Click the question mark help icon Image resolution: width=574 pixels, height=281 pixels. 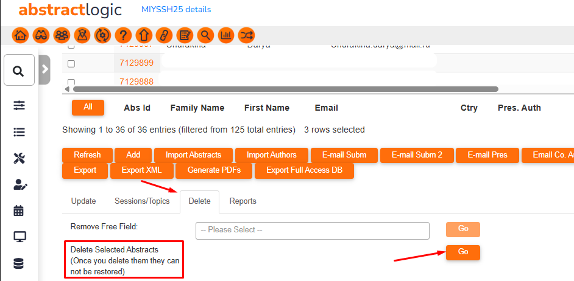124,35
